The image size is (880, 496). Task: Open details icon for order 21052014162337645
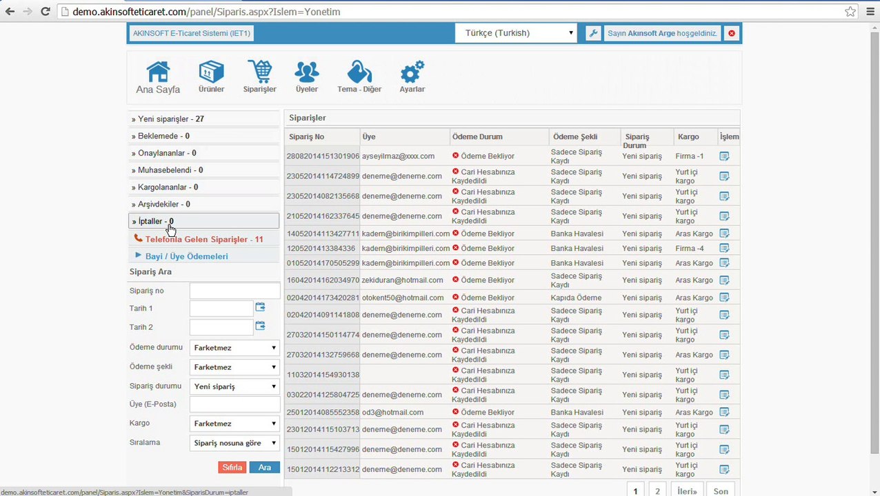tap(724, 216)
